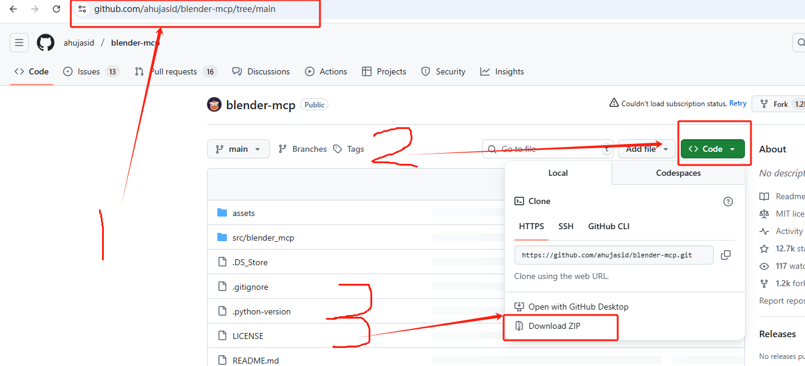The image size is (805, 366).
Task: View the 1.2k forks link
Action: click(782, 283)
